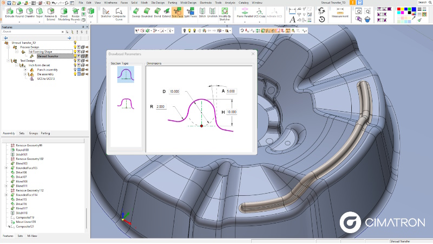Select the Unstitch tool
The image size is (433, 244).
pyautogui.click(x=212, y=12)
